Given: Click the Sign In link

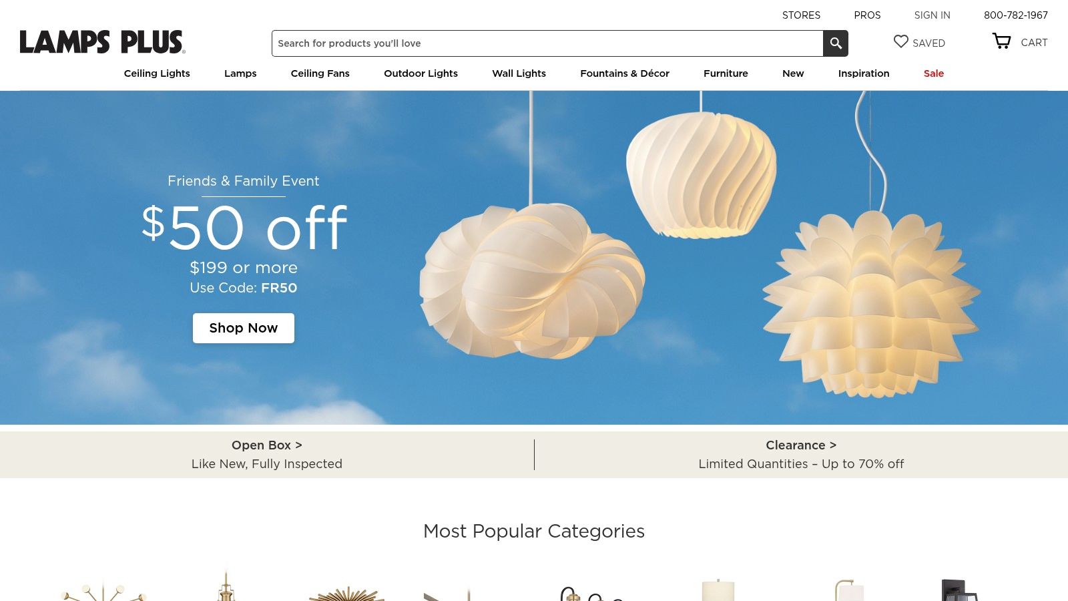Looking at the screenshot, I should pos(932,15).
